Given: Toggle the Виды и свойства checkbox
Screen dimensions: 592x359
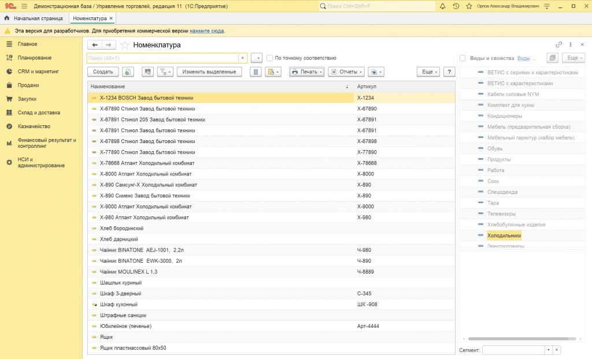Looking at the screenshot, I should (462, 58).
